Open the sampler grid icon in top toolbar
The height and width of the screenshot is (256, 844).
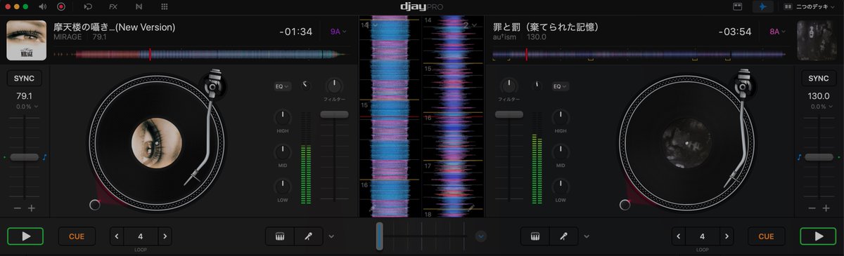(164, 6)
